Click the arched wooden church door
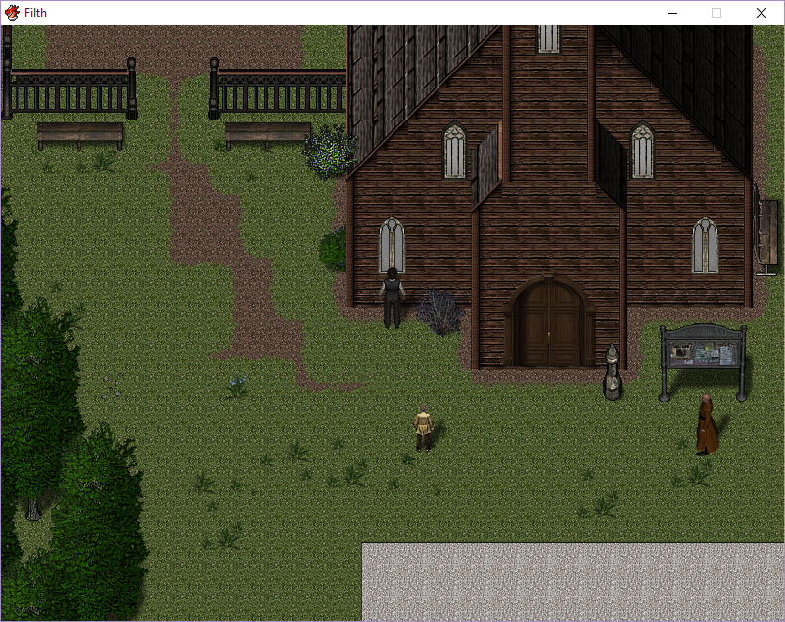 [x=549, y=321]
